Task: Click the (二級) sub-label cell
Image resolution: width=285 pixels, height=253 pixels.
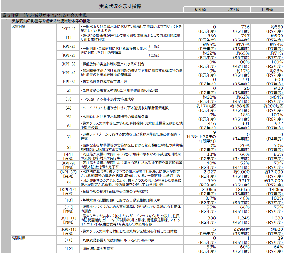Action: pyautogui.click(x=166, y=55)
